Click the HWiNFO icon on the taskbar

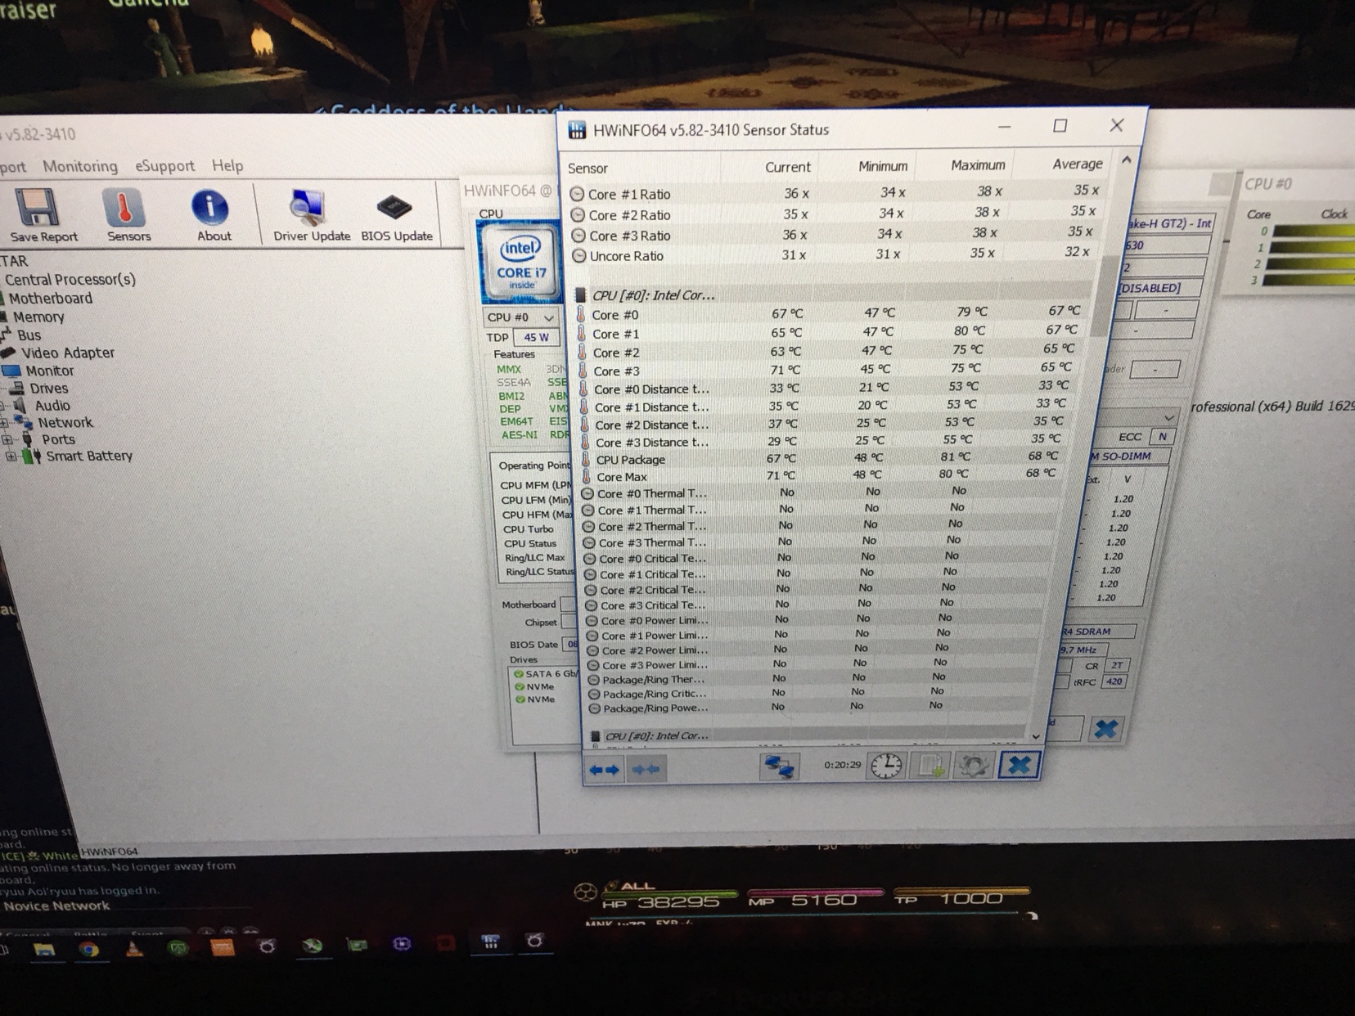pyautogui.click(x=490, y=942)
